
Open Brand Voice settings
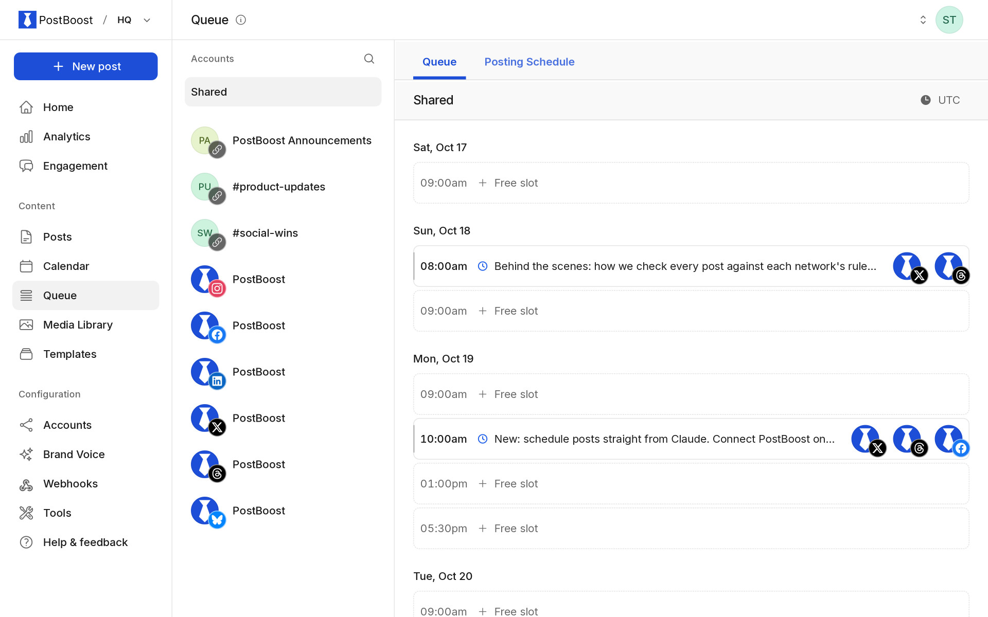point(85,454)
